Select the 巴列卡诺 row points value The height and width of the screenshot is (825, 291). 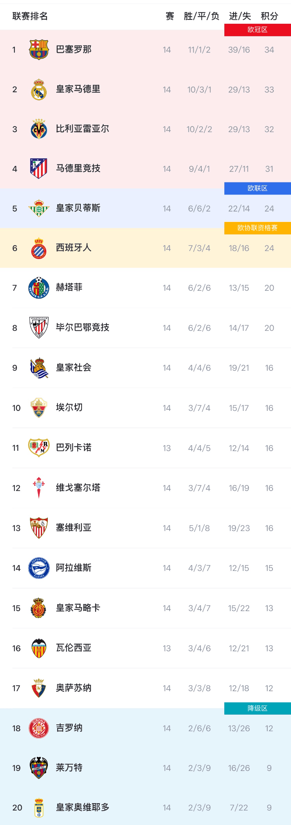coord(269,448)
